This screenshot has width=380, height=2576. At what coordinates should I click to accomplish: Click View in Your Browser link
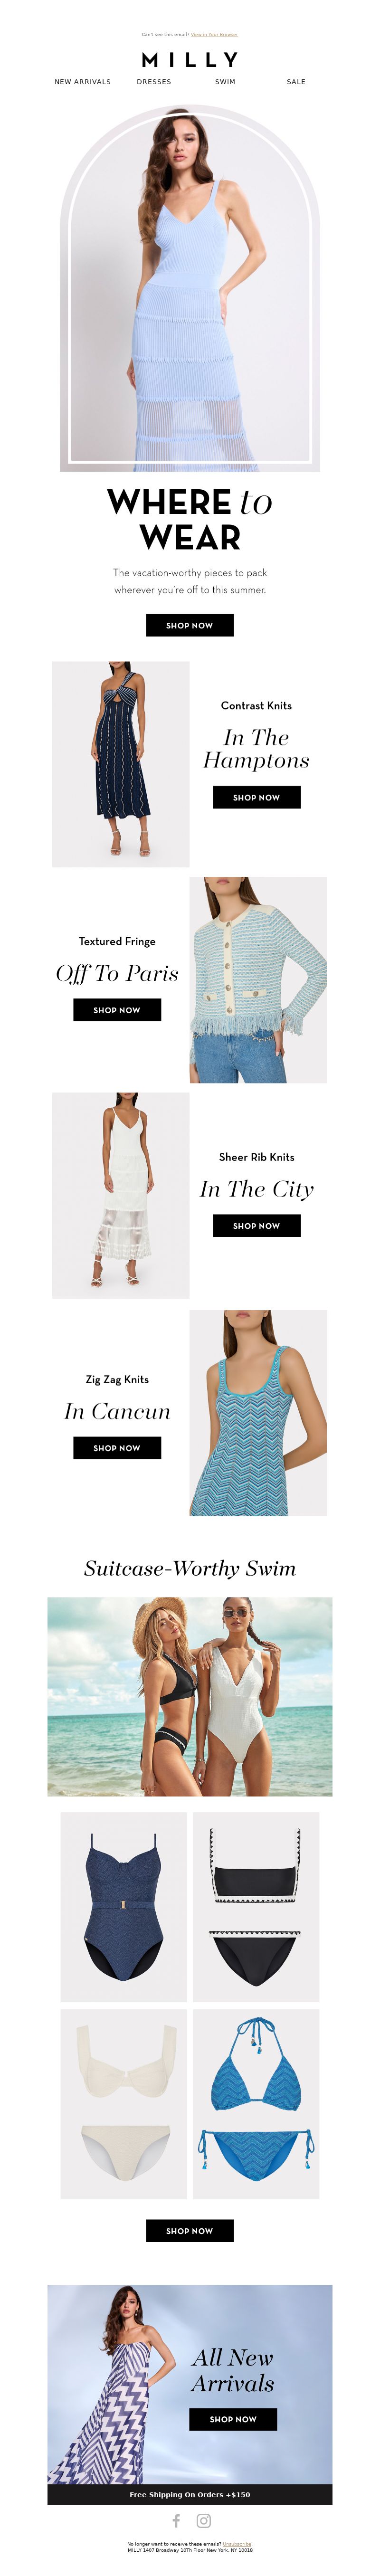[214, 34]
